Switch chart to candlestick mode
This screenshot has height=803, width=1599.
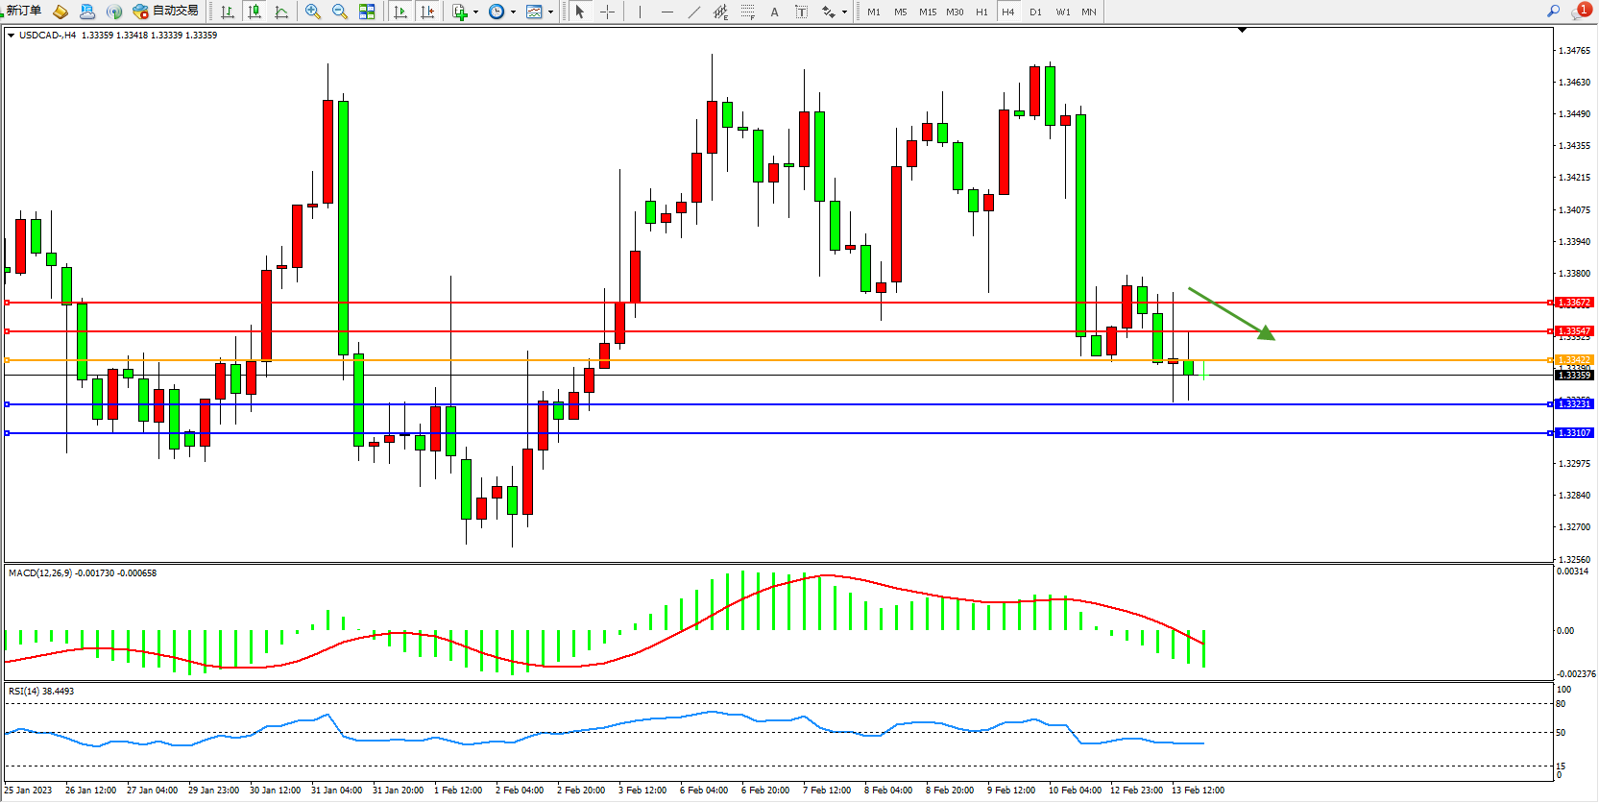[254, 12]
